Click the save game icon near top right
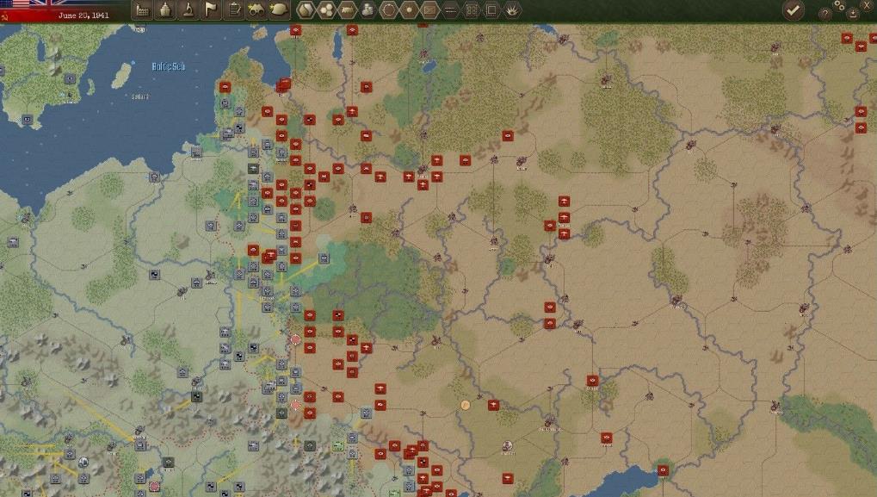This screenshot has height=497, width=877. pyautogui.click(x=854, y=13)
